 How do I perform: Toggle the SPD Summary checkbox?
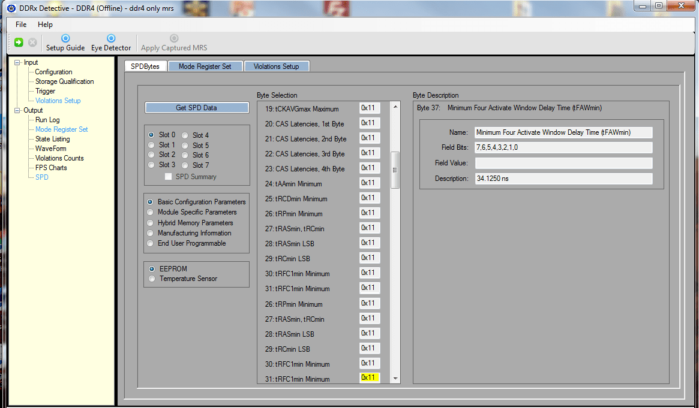[x=168, y=177]
